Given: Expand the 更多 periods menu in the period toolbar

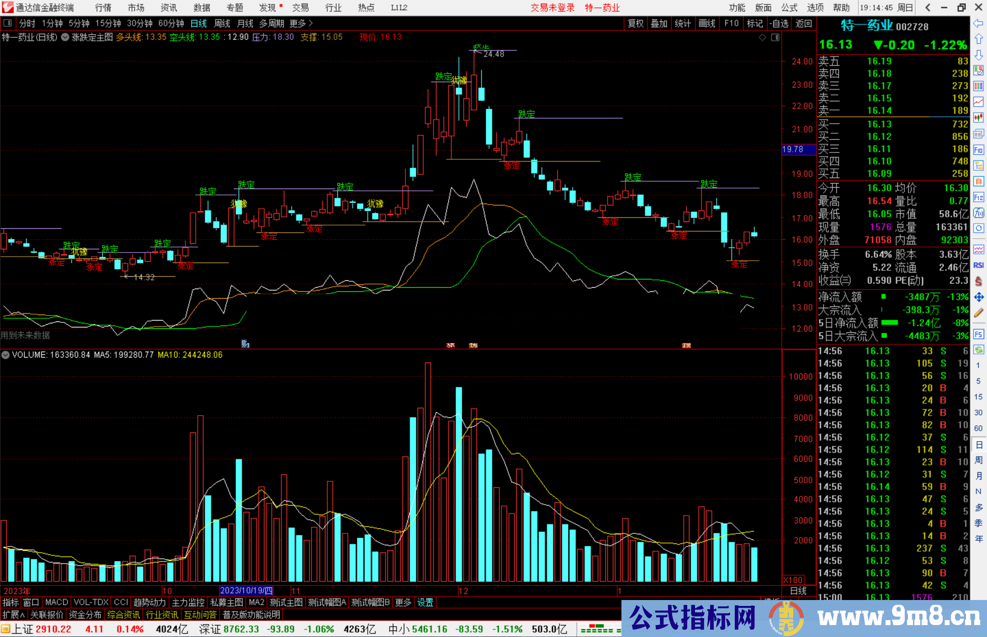Looking at the screenshot, I should point(301,23).
